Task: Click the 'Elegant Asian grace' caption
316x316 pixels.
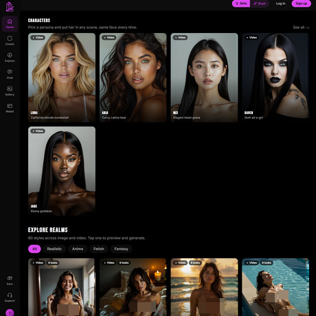Action: tap(187, 117)
